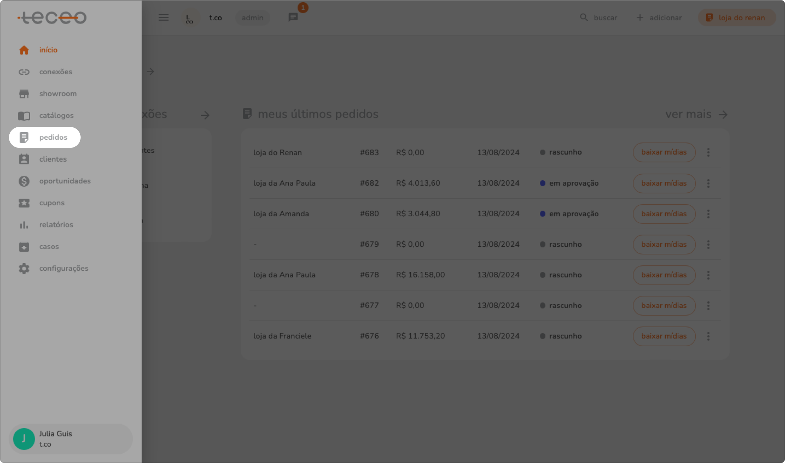Image resolution: width=785 pixels, height=463 pixels.
Task: Open Julia Guis user profile menu
Action: coord(71,439)
